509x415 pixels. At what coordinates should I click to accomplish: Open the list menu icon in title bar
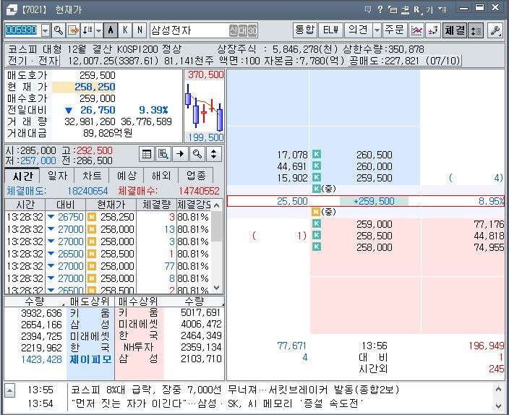click(442, 9)
